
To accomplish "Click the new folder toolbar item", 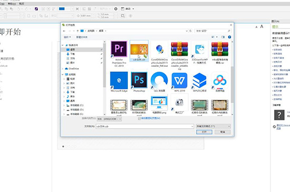I will 82,37.
